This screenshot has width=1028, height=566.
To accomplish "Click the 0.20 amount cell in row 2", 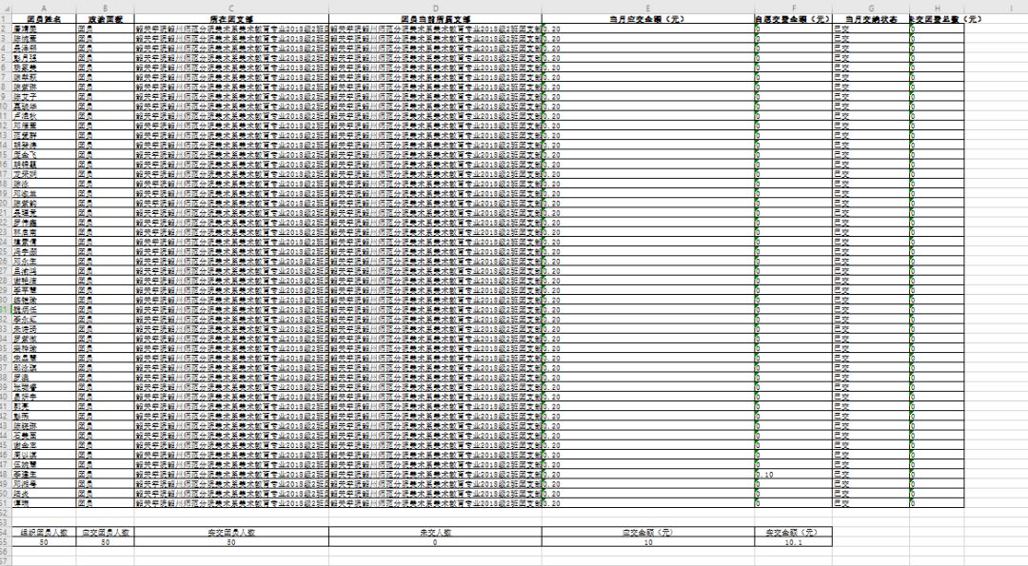I will click(x=648, y=29).
